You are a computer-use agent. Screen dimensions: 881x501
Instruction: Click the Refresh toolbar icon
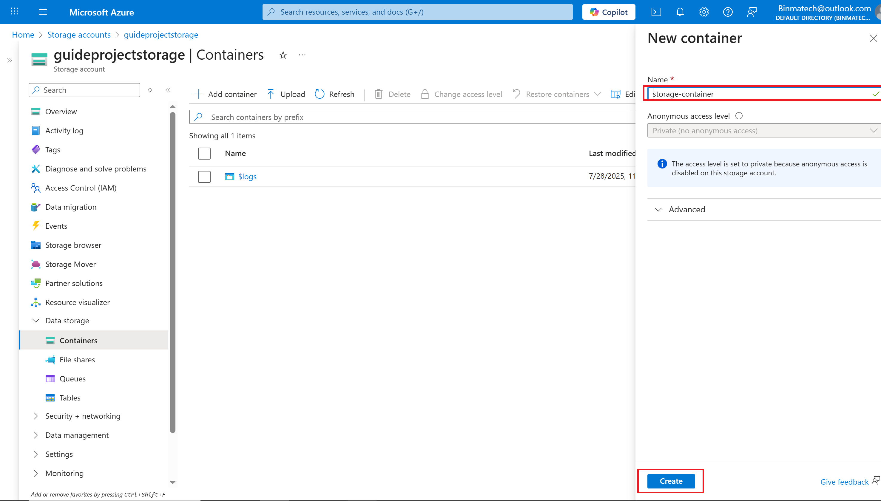pos(320,94)
